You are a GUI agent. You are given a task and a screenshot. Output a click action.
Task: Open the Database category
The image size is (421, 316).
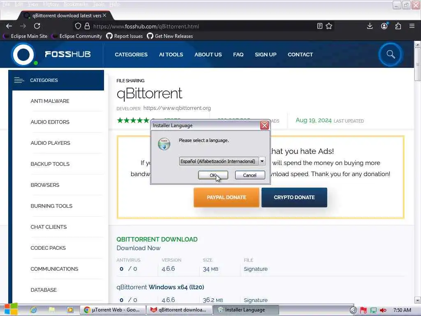44,290
